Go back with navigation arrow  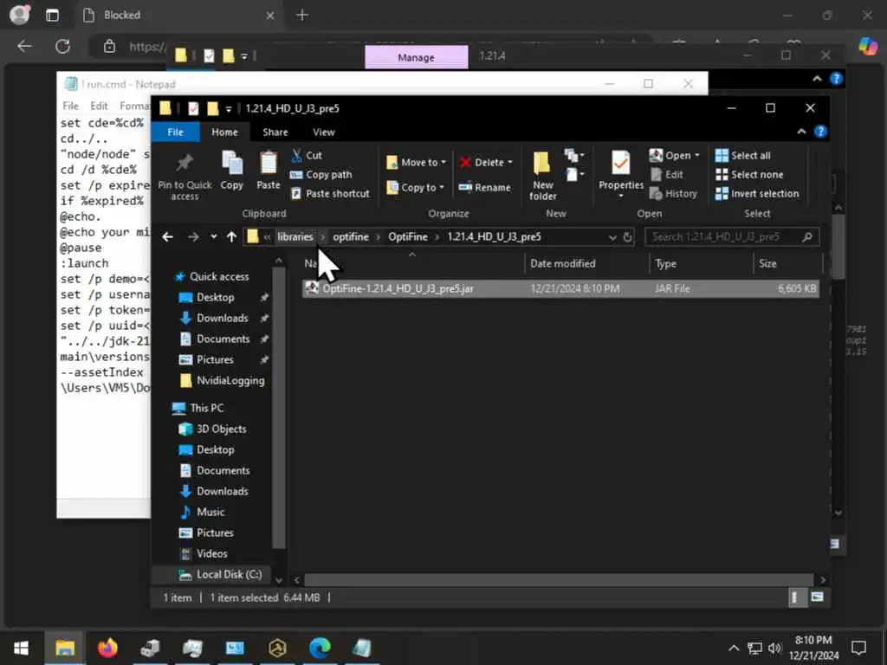[x=167, y=237]
